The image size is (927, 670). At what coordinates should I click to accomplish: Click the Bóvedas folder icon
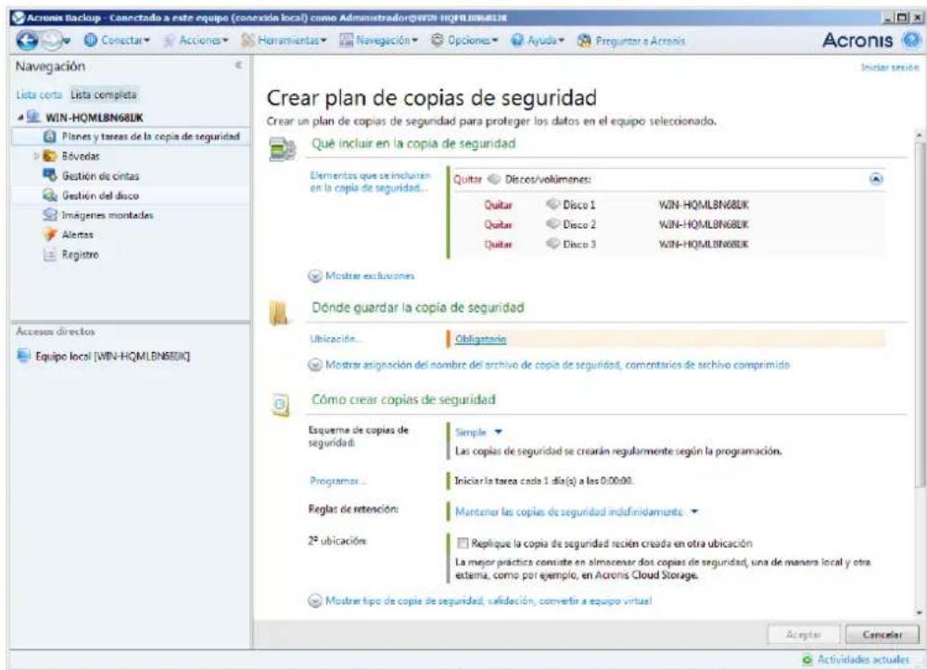tap(50, 156)
